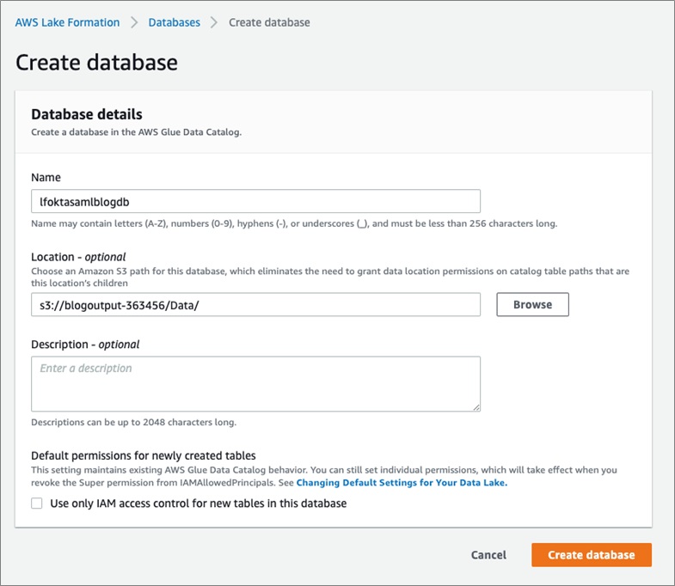The image size is (675, 586).
Task: Click the orange Create database button
Action: [x=592, y=555]
